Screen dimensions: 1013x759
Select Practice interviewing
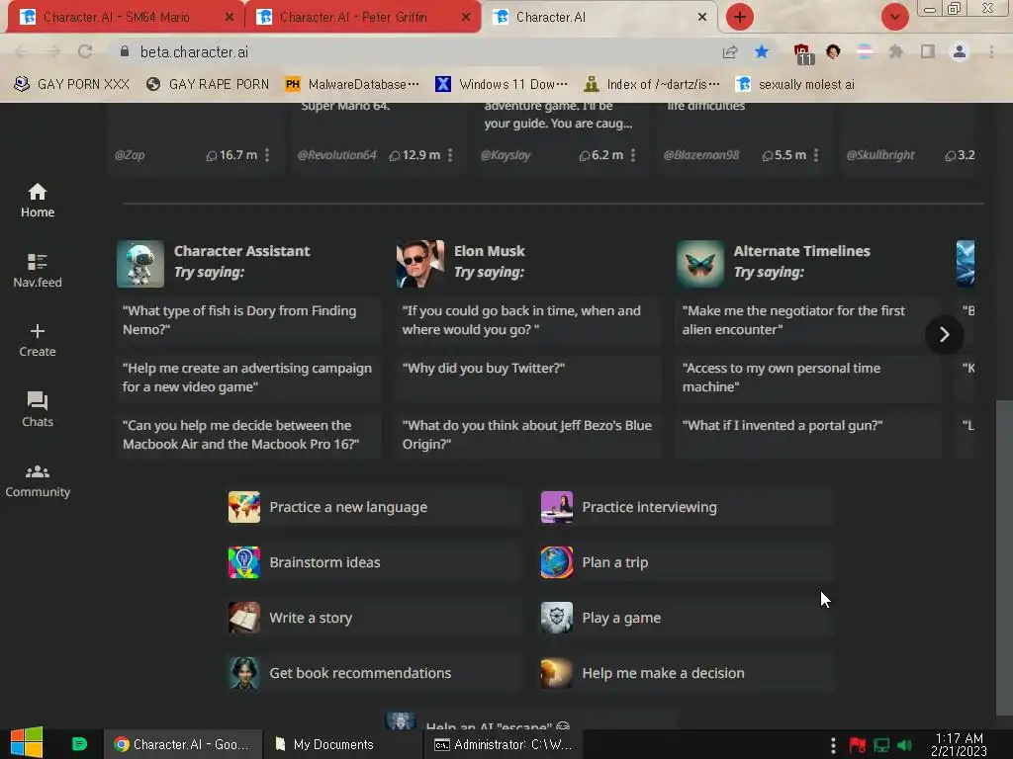(x=686, y=507)
